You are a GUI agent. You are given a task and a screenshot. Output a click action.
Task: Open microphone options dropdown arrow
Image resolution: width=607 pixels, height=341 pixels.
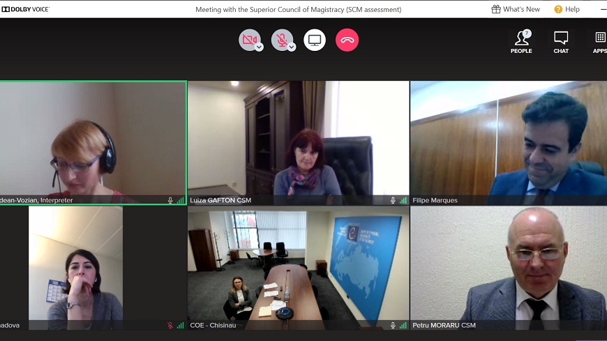pos(292,47)
